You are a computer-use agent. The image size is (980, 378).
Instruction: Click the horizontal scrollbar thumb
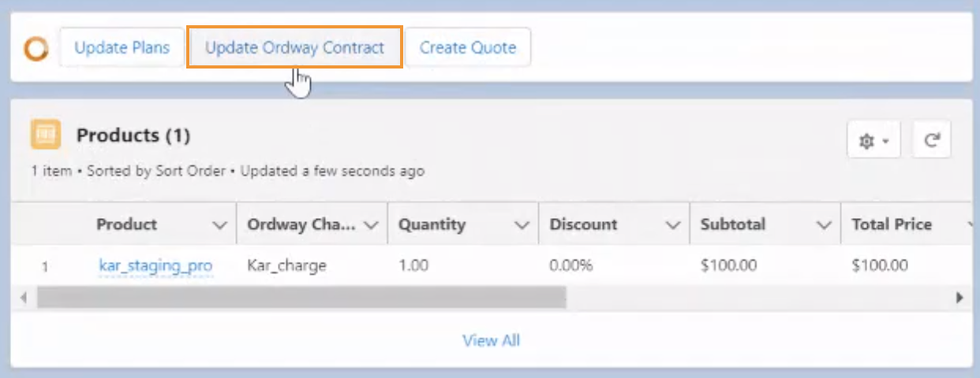[x=301, y=298]
